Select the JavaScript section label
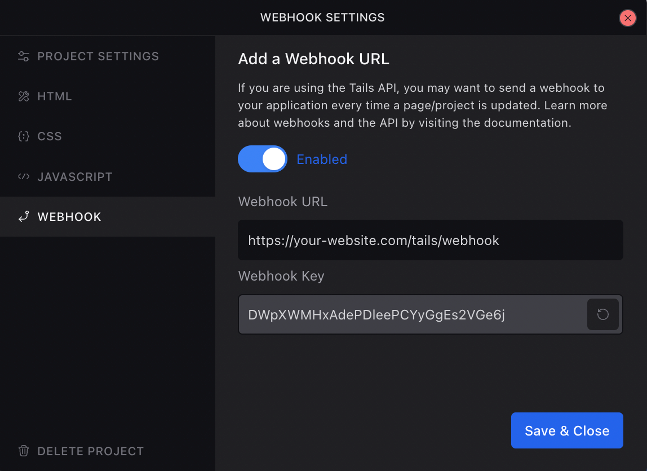The width and height of the screenshot is (647, 471). pos(75,177)
